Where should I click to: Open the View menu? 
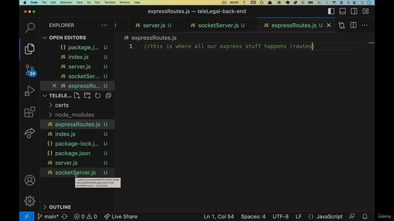[x=79, y=2]
